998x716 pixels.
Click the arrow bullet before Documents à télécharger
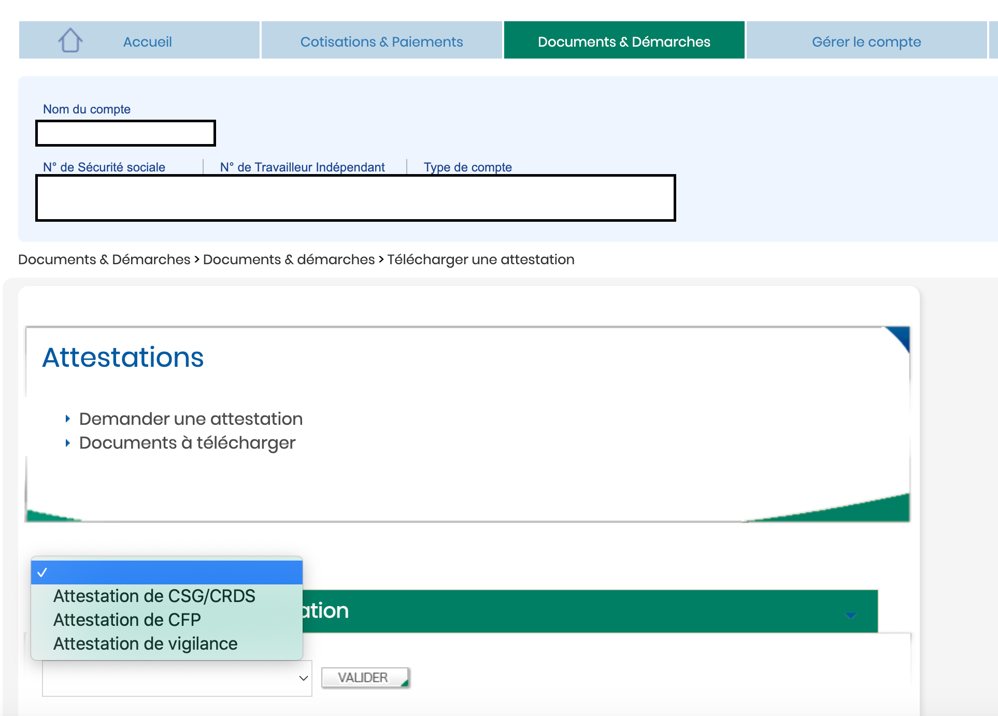(67, 443)
